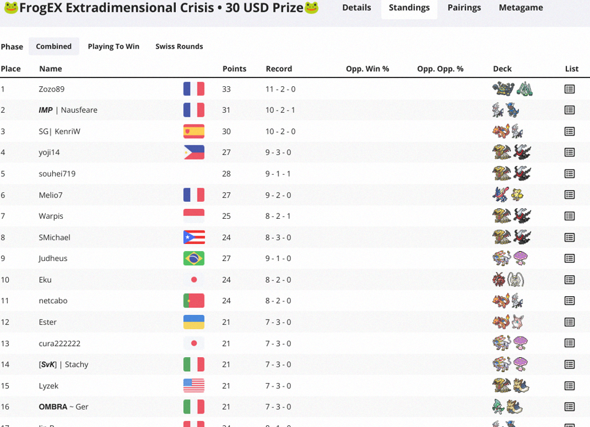This screenshot has width=590, height=427.
Task: Click Melio7's Greninja deck sprites
Action: click(x=508, y=195)
